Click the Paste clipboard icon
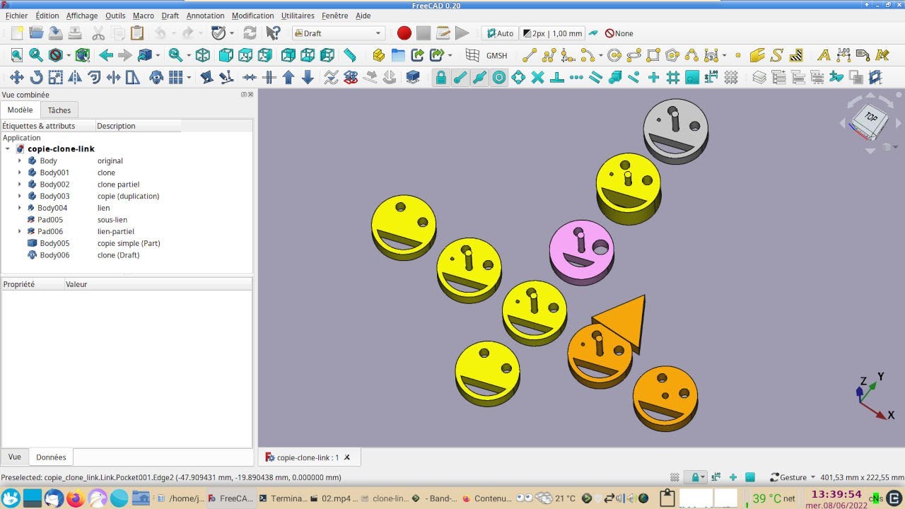Screen dimensions: 905x509 [x=137, y=33]
